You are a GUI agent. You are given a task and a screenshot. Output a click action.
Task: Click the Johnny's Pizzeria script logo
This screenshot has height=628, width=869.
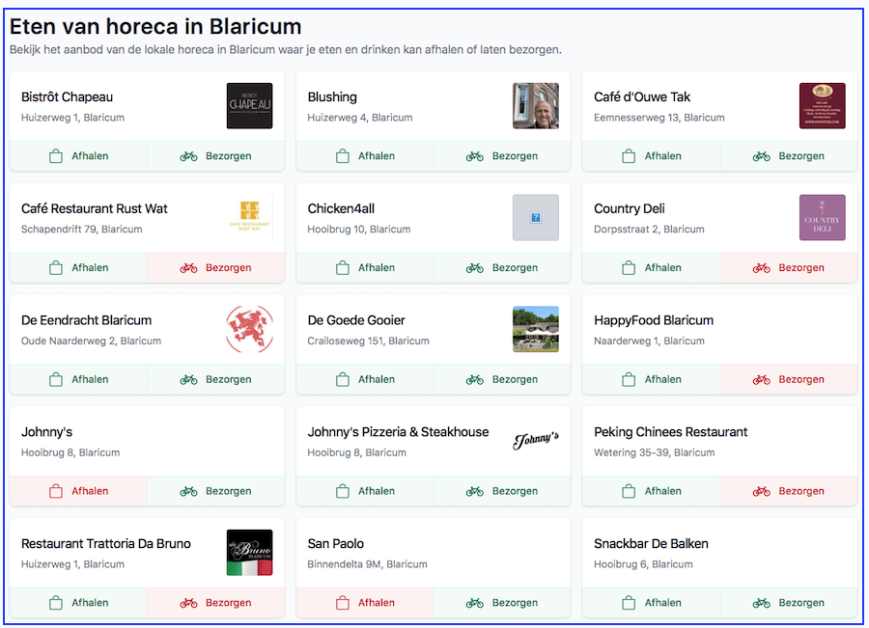coord(535,441)
